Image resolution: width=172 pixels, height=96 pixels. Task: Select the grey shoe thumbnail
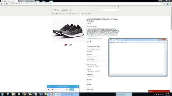[x=70, y=45]
